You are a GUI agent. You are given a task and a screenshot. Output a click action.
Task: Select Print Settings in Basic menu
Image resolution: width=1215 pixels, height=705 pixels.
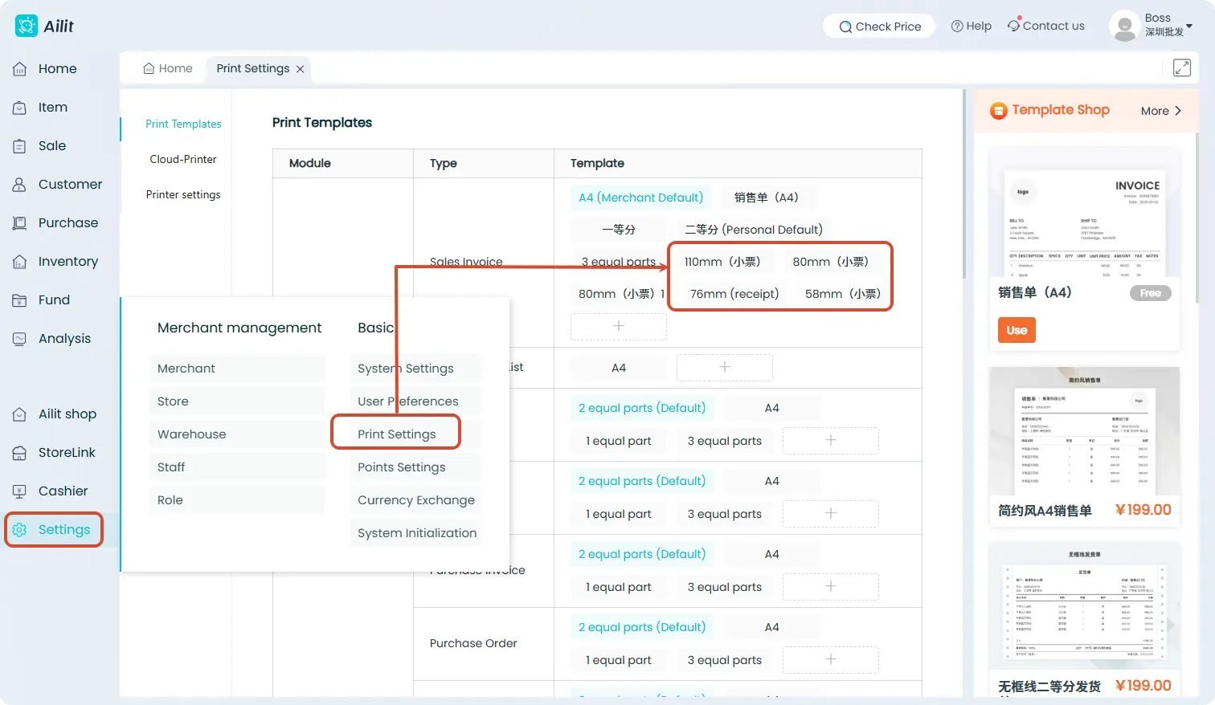397,434
